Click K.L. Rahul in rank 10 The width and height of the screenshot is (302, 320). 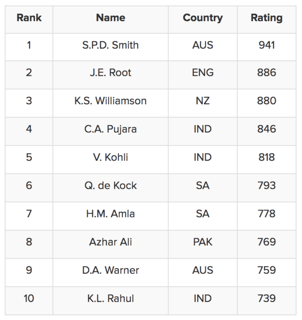pos(110,298)
